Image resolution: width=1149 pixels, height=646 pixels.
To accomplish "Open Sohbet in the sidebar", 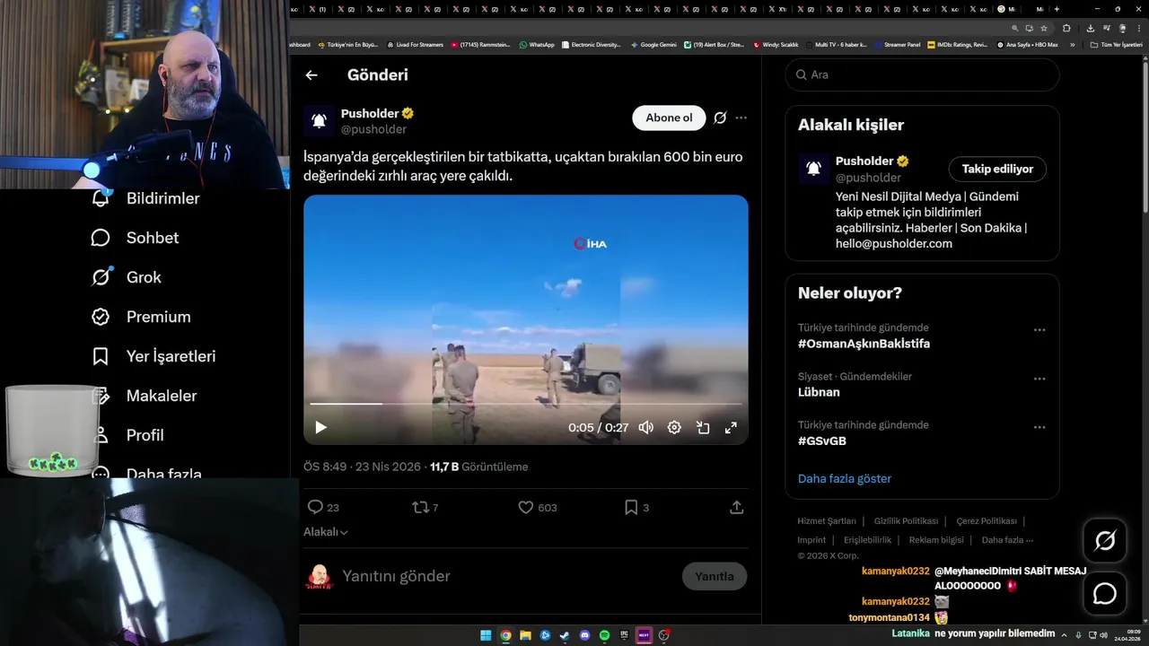I will [135, 238].
